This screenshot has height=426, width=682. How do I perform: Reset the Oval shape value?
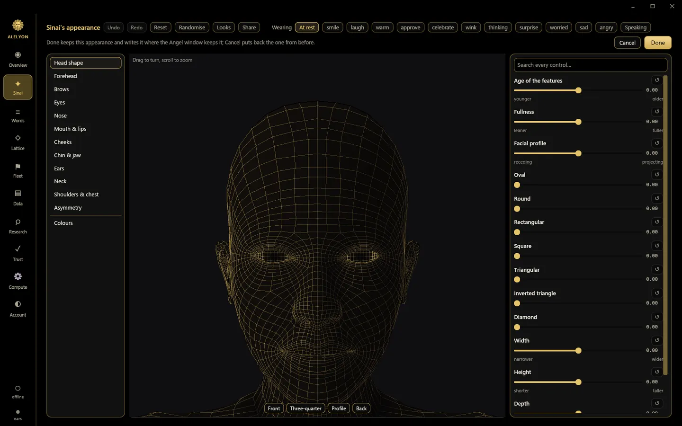pos(656,175)
